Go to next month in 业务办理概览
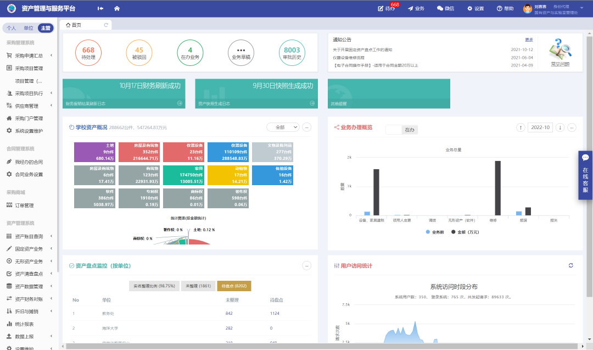593x350 pixels. pos(560,127)
